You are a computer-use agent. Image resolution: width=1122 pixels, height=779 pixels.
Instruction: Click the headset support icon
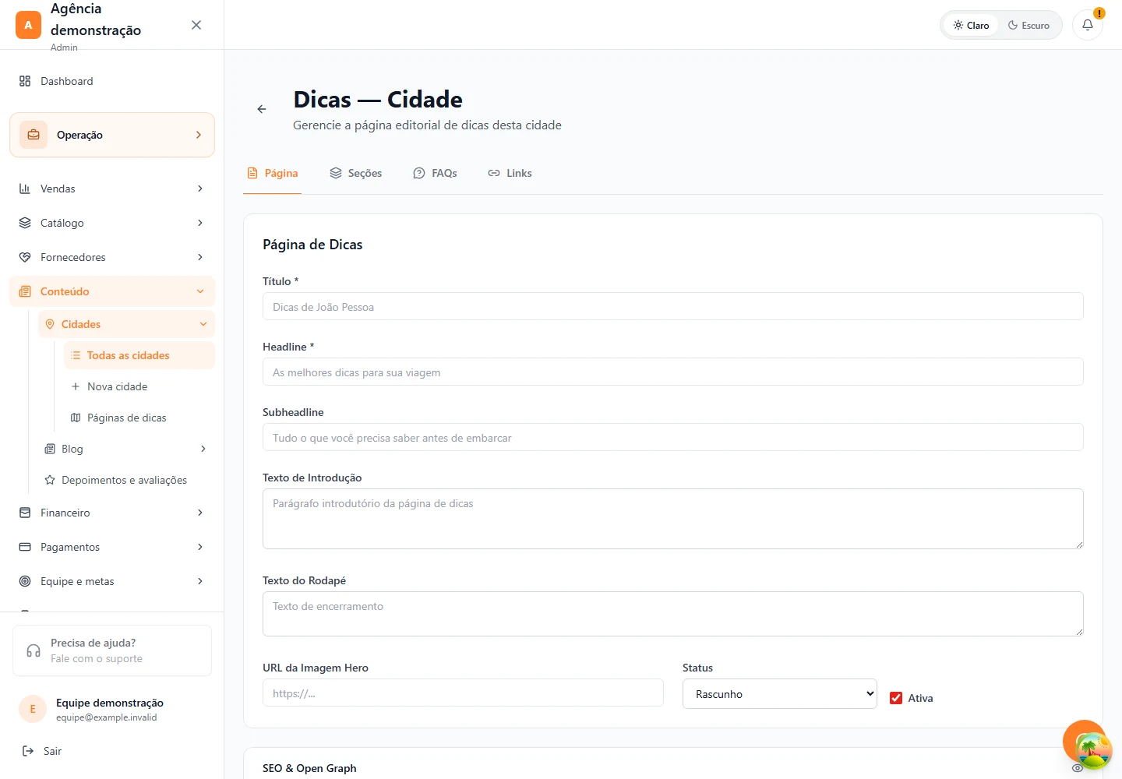(34, 650)
